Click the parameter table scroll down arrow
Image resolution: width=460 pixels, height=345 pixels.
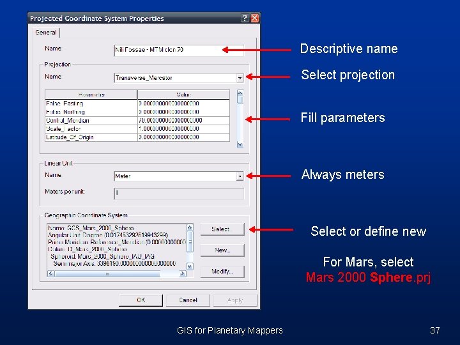[x=240, y=144]
